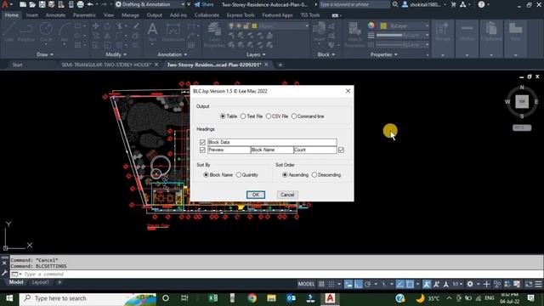Image resolution: width=544 pixels, height=306 pixels.
Task: Select Descending sort order
Action: click(x=314, y=175)
